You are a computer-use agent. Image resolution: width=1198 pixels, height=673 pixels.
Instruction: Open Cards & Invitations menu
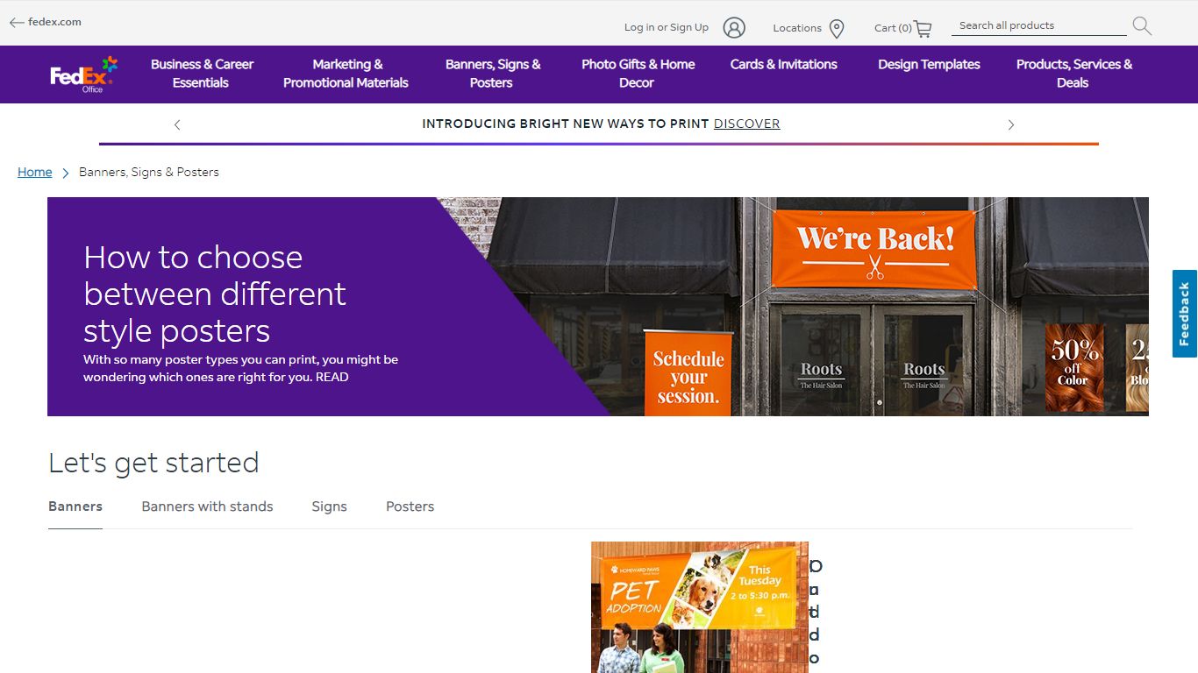coord(783,64)
